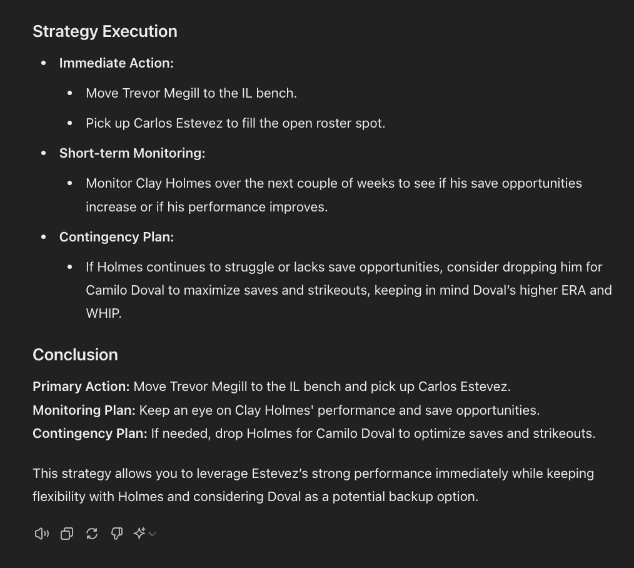This screenshot has height=568, width=634.
Task: Click the "Monitor Clay Holmes" bullet text
Action: [x=334, y=183]
